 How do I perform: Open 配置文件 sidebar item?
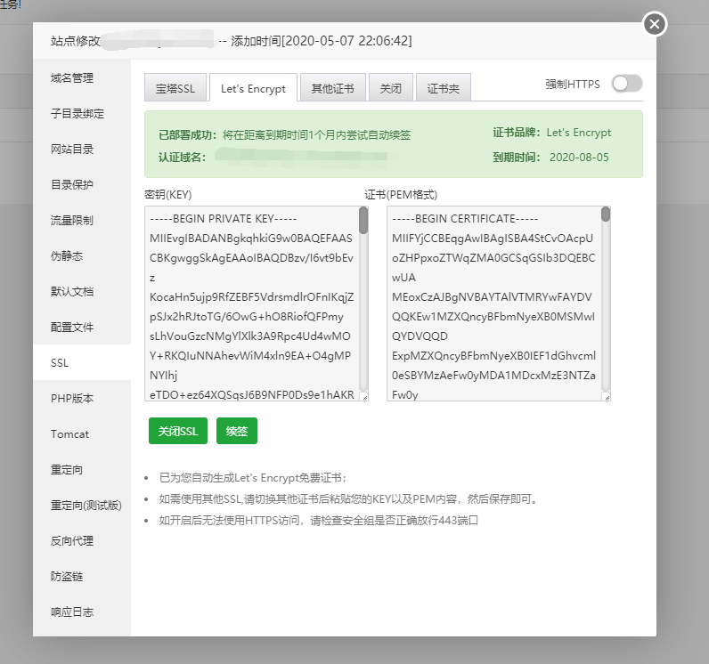click(x=72, y=328)
